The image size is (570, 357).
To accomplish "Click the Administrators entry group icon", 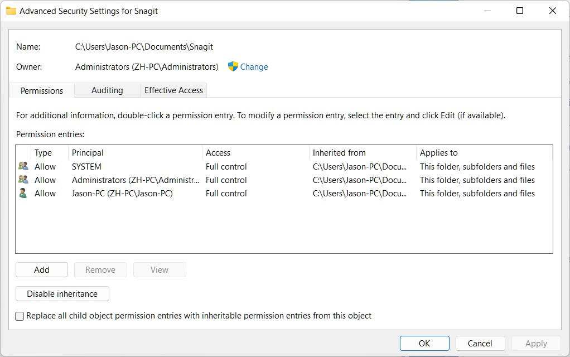I will (x=23, y=180).
